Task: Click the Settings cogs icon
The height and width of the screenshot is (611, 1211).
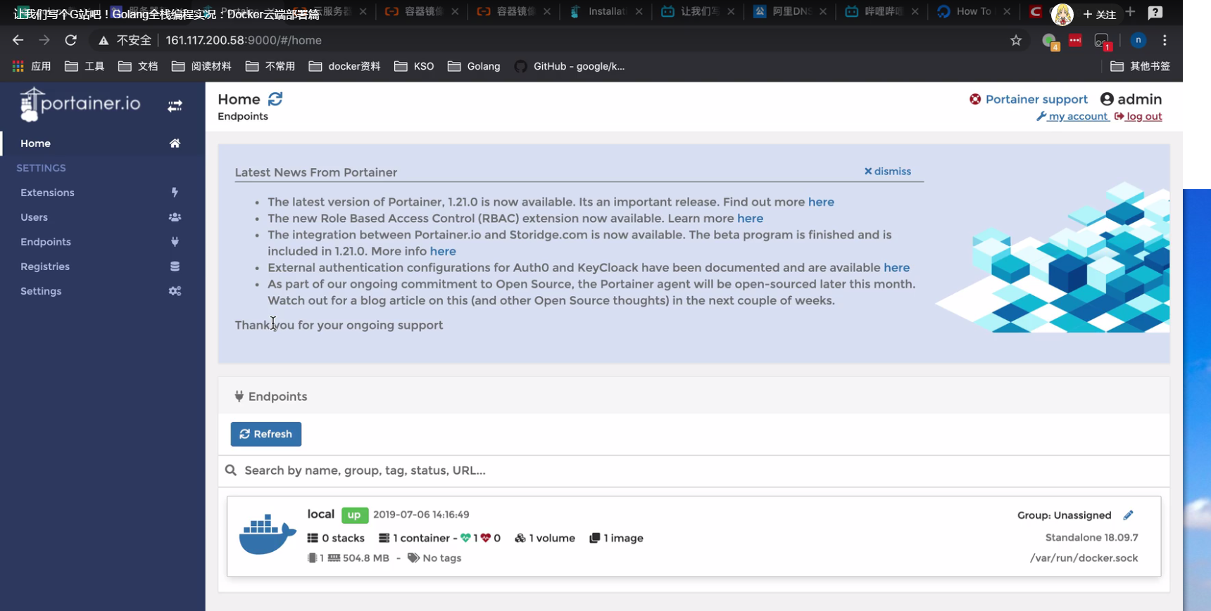Action: point(175,291)
